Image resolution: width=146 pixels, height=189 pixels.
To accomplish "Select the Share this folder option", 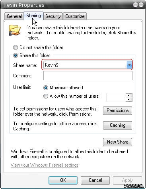I will (x=16, y=55).
